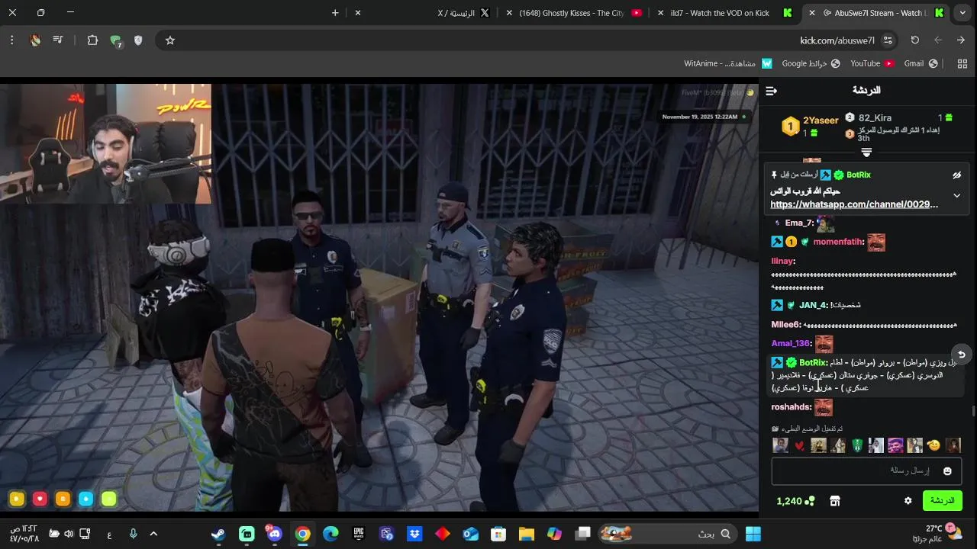
Task: Click username Mllee6 in chat
Action: click(786, 325)
